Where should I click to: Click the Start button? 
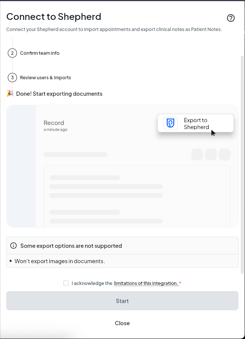pyautogui.click(x=122, y=301)
